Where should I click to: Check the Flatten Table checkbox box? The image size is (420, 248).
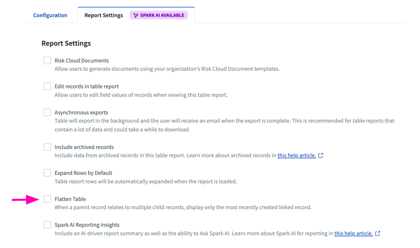click(47, 199)
